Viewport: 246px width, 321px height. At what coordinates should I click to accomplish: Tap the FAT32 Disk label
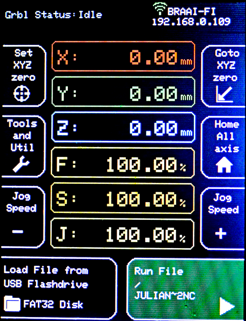tap(53, 304)
